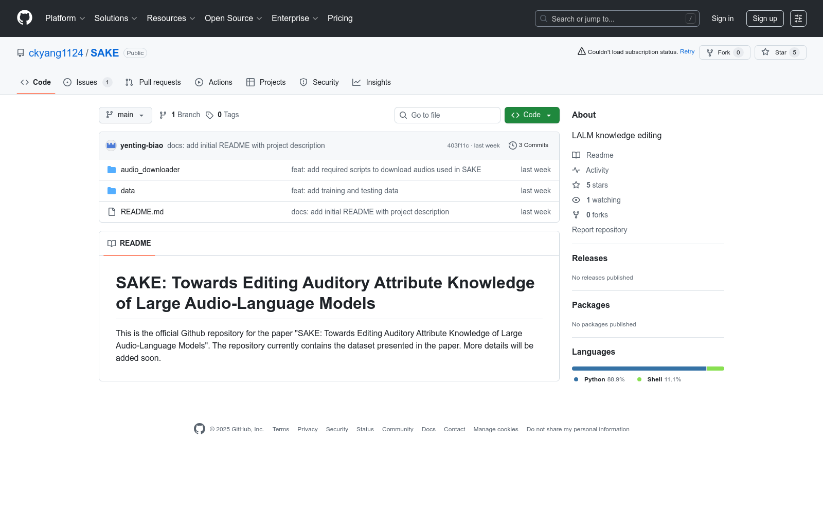
Task: Open the Pull requests tab
Action: (x=153, y=82)
